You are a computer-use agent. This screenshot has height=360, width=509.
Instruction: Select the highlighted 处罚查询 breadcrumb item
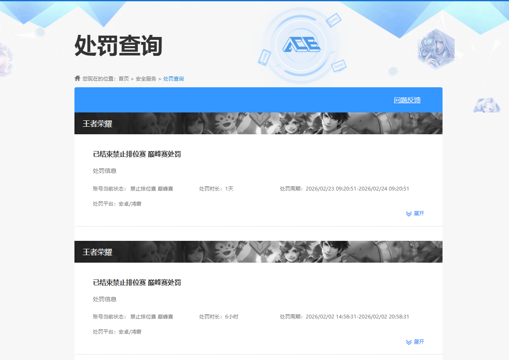pos(173,78)
